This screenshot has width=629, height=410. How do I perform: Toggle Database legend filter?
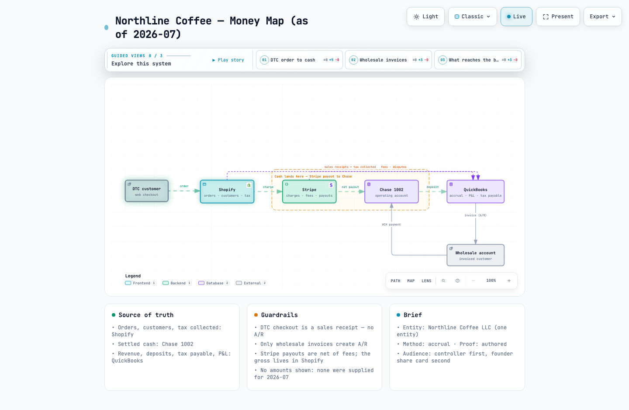(x=214, y=283)
